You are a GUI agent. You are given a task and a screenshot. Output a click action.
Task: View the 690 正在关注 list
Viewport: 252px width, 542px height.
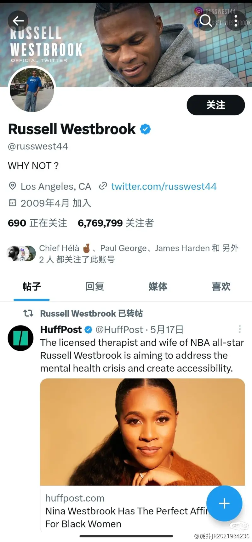tap(37, 223)
